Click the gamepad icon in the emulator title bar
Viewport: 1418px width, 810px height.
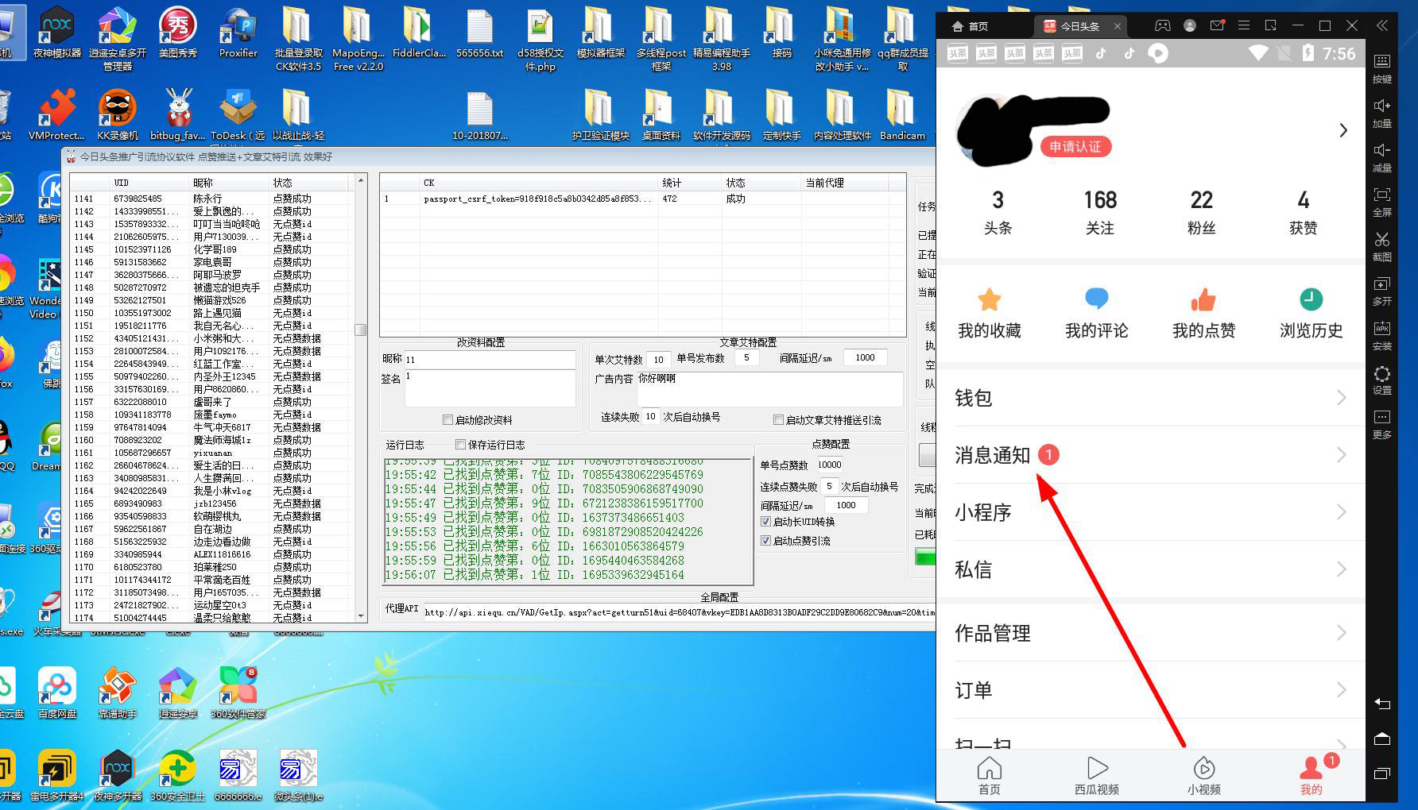click(1162, 25)
